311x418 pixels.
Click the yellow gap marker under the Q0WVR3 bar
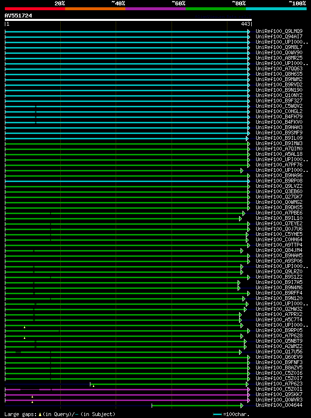point(32,402)
